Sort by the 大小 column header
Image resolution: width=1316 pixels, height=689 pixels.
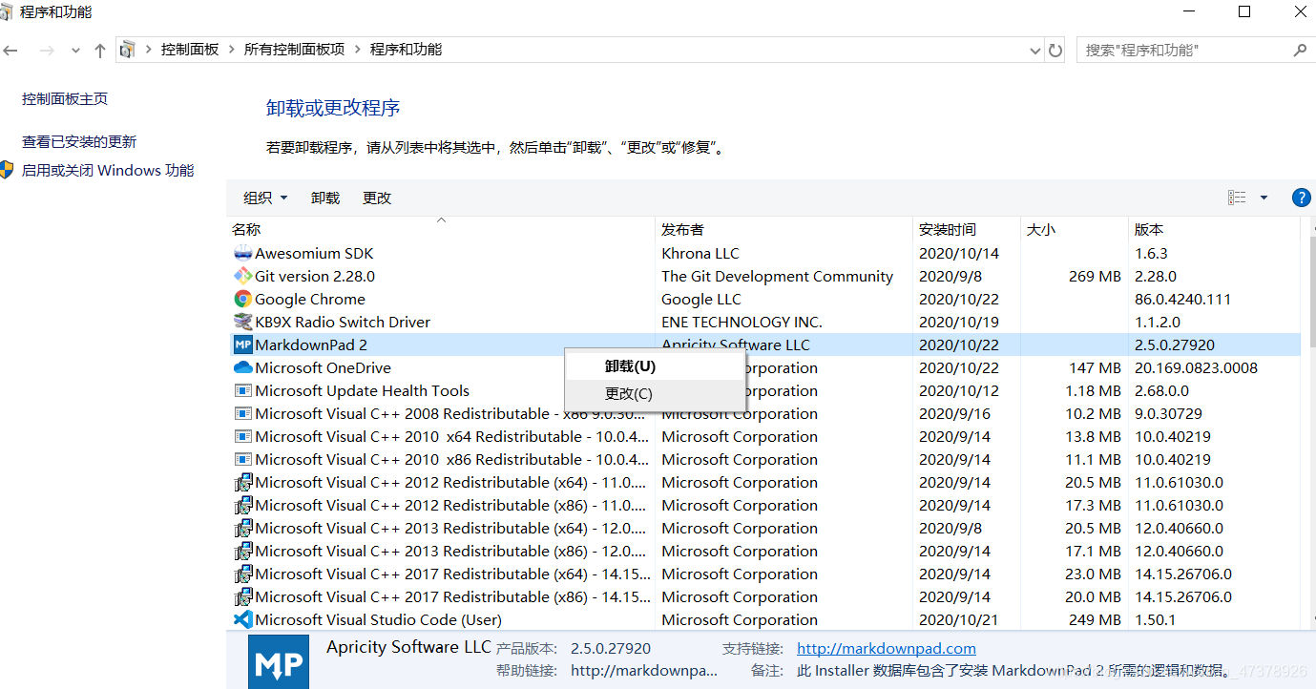[x=1075, y=229]
